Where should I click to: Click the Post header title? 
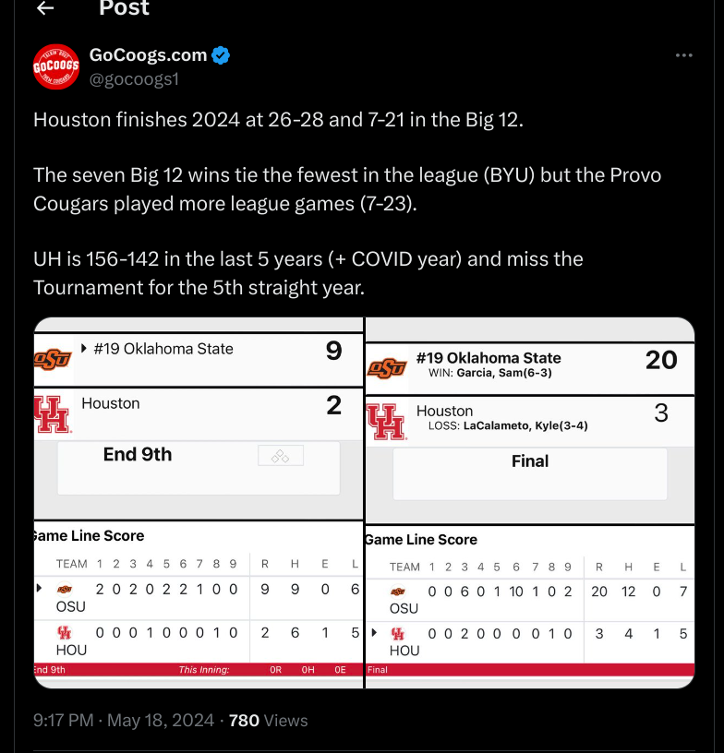pos(124,7)
